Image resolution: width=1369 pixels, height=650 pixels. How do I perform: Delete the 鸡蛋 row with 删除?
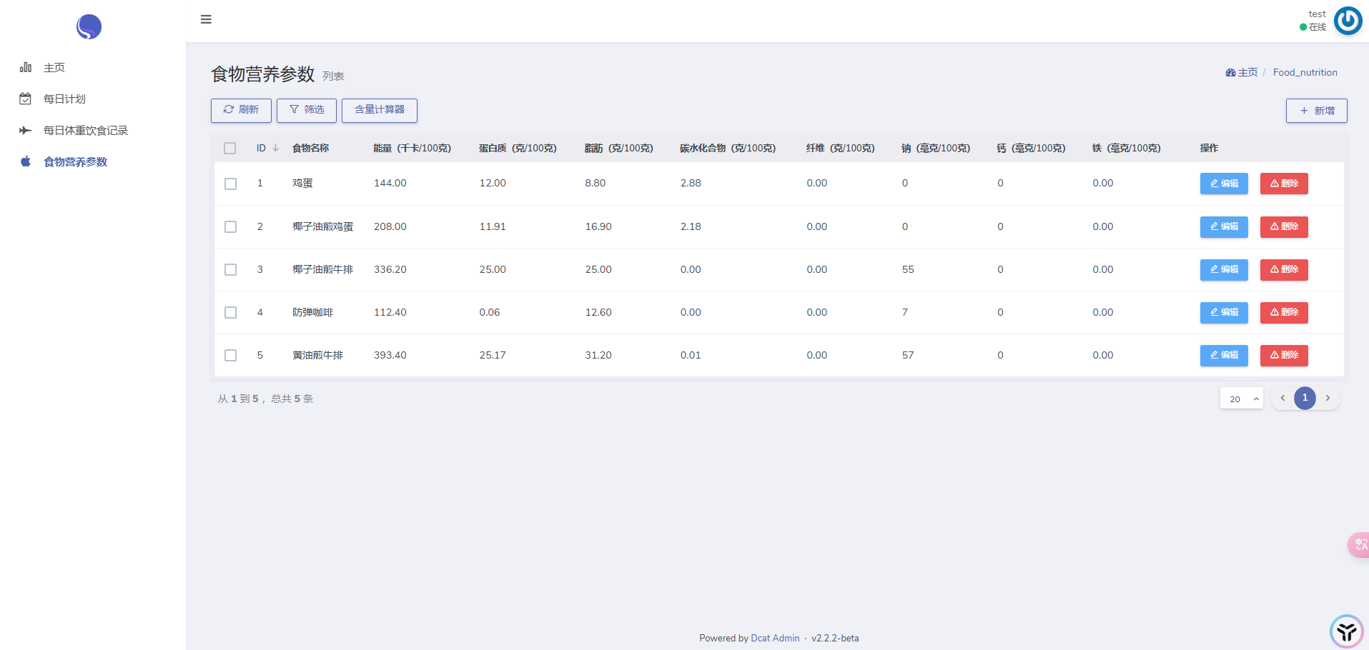pyautogui.click(x=1284, y=184)
